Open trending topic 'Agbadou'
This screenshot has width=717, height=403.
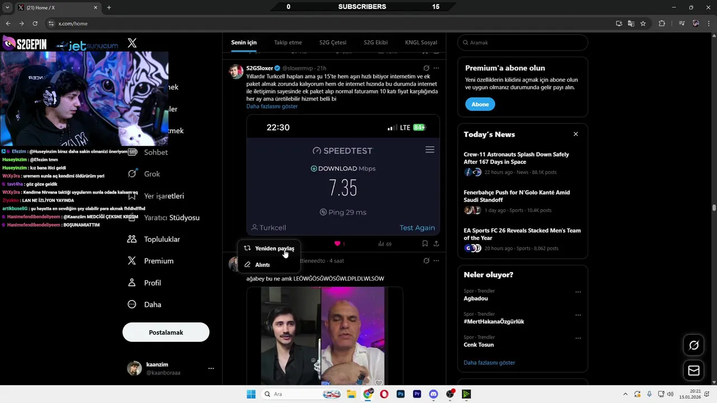[x=476, y=298]
